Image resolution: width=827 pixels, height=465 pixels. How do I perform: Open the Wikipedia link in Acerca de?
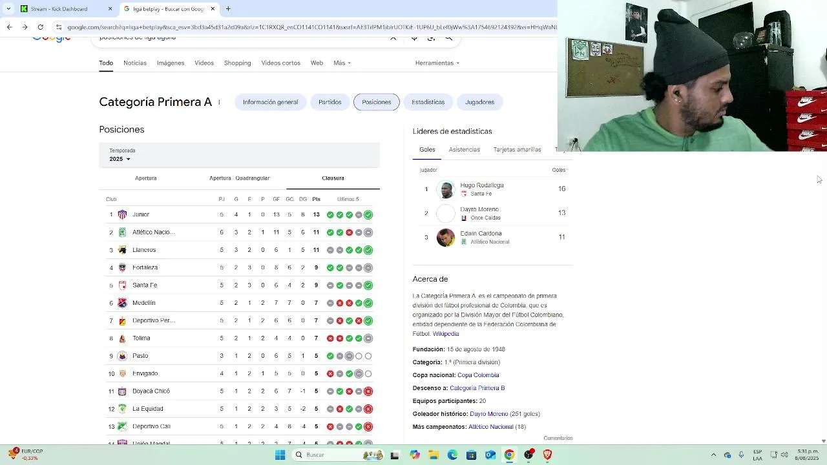(x=446, y=334)
